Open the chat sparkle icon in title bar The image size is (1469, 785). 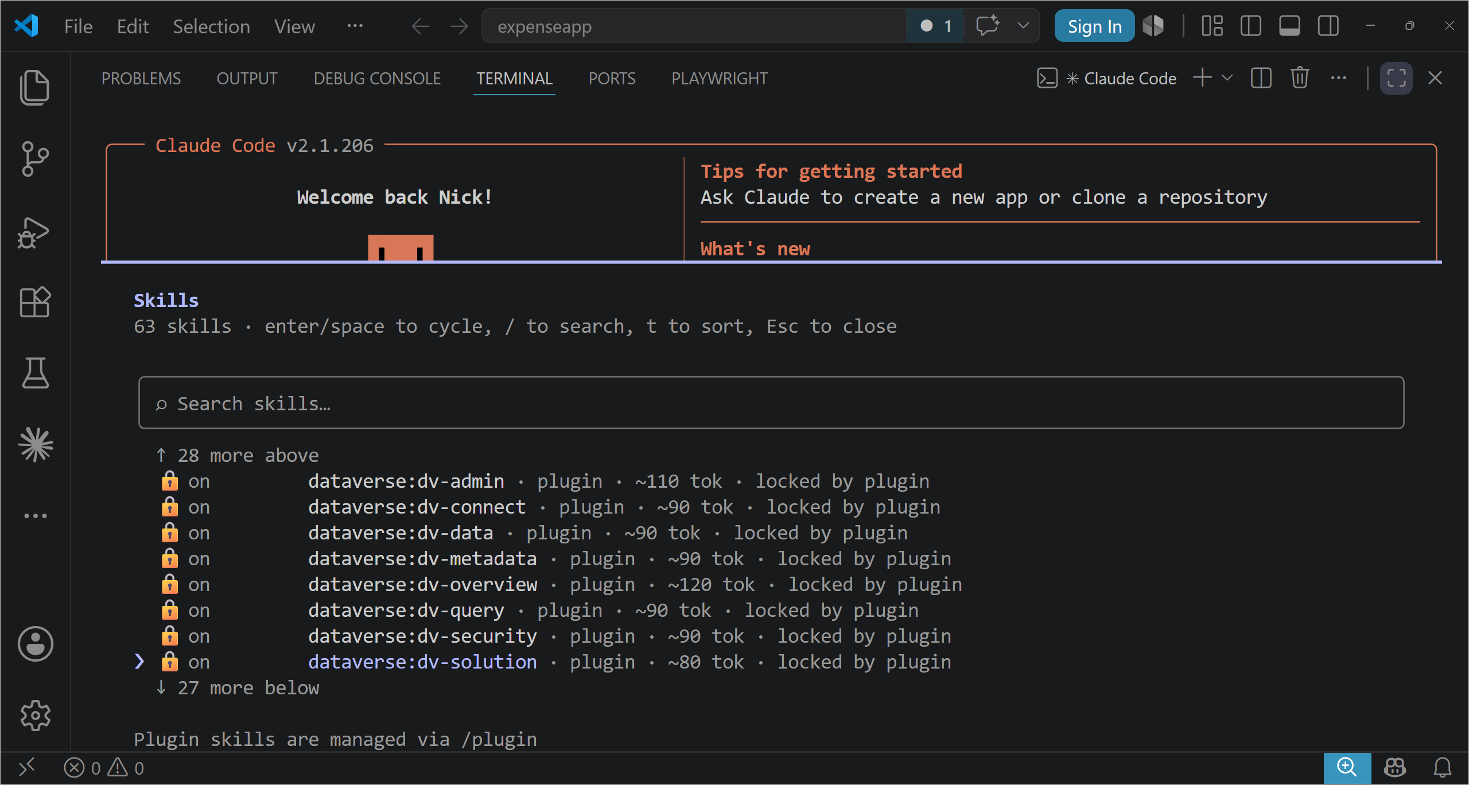(988, 26)
